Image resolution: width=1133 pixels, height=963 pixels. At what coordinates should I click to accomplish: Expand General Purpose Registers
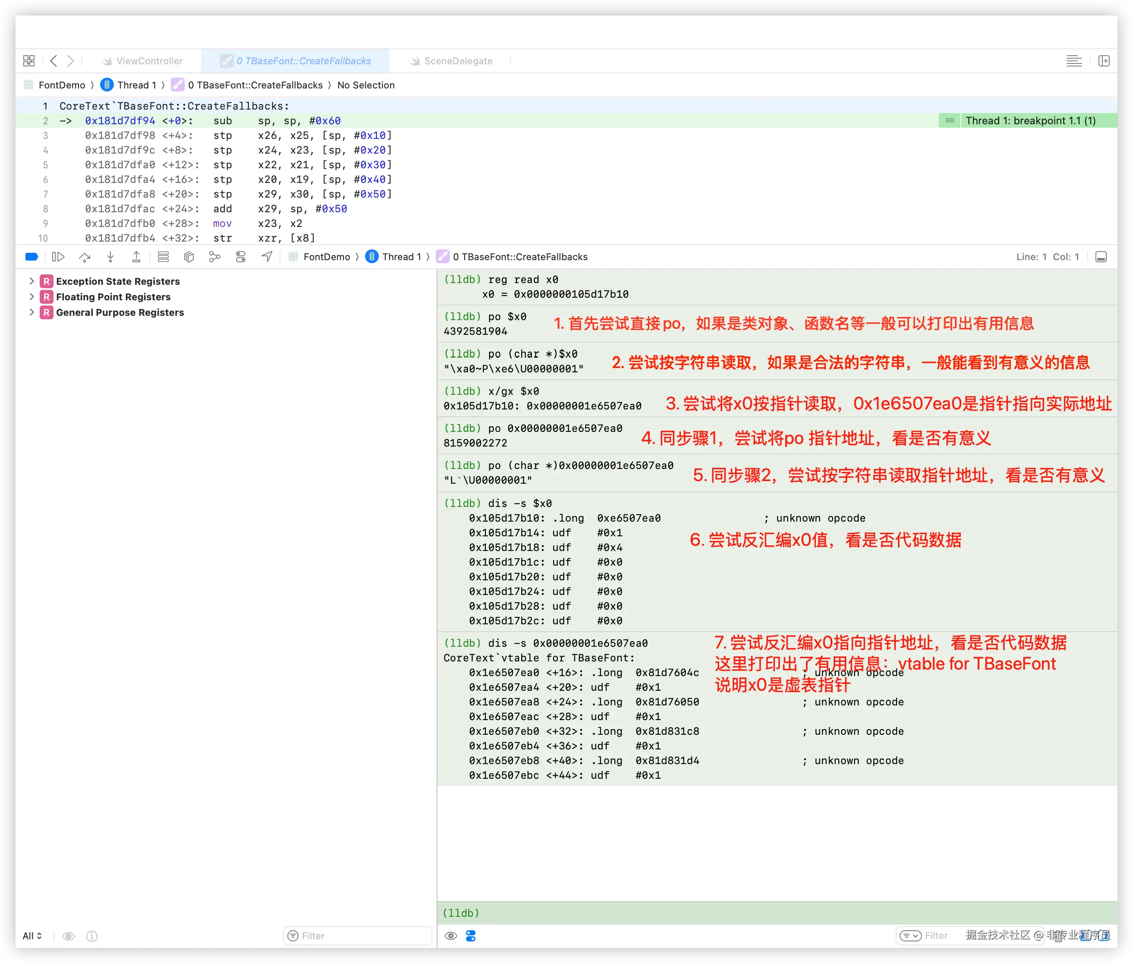coord(31,312)
